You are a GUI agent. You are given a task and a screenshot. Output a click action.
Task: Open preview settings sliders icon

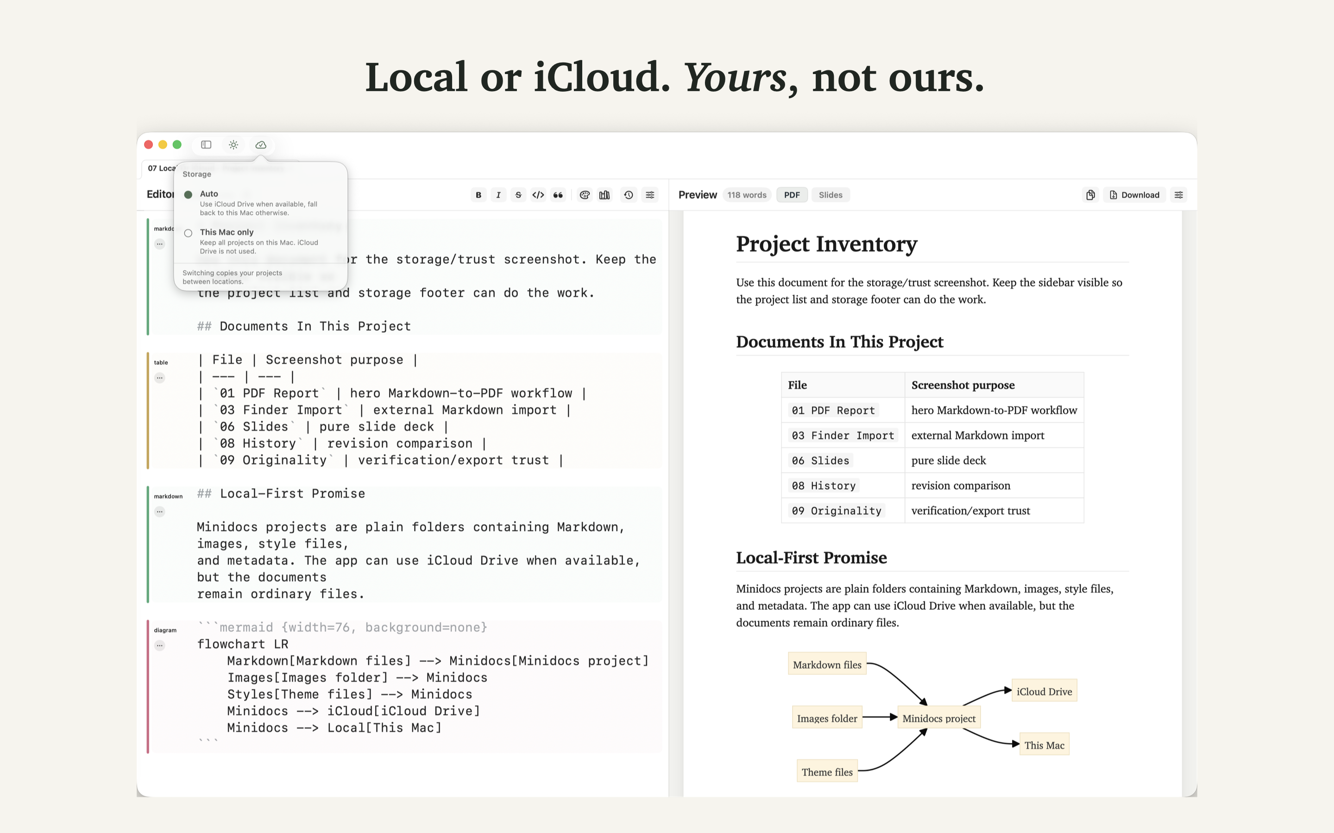tap(1178, 195)
